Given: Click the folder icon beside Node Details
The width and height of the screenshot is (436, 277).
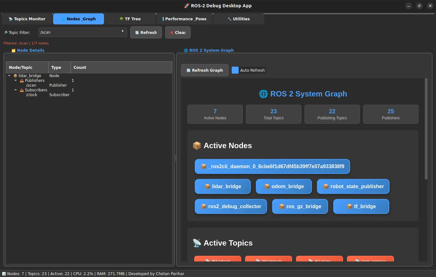Looking at the screenshot, I should point(13,50).
